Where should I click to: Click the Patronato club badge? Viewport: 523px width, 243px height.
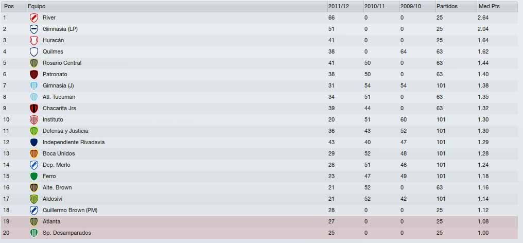pyautogui.click(x=33, y=75)
